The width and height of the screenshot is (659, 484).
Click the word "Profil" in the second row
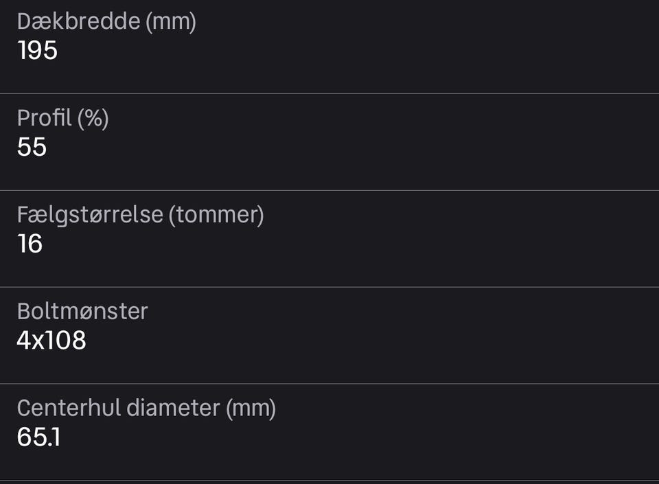(x=44, y=119)
